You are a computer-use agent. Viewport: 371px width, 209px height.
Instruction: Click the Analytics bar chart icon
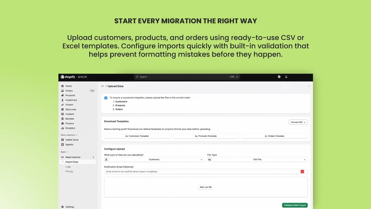[63, 128]
